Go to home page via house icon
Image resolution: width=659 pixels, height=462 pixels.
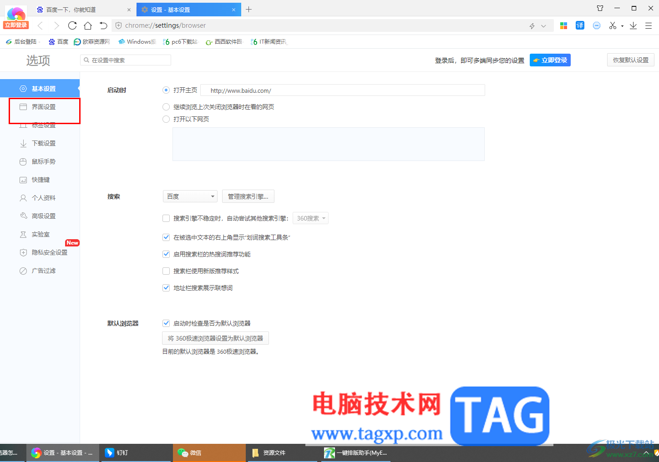click(88, 25)
